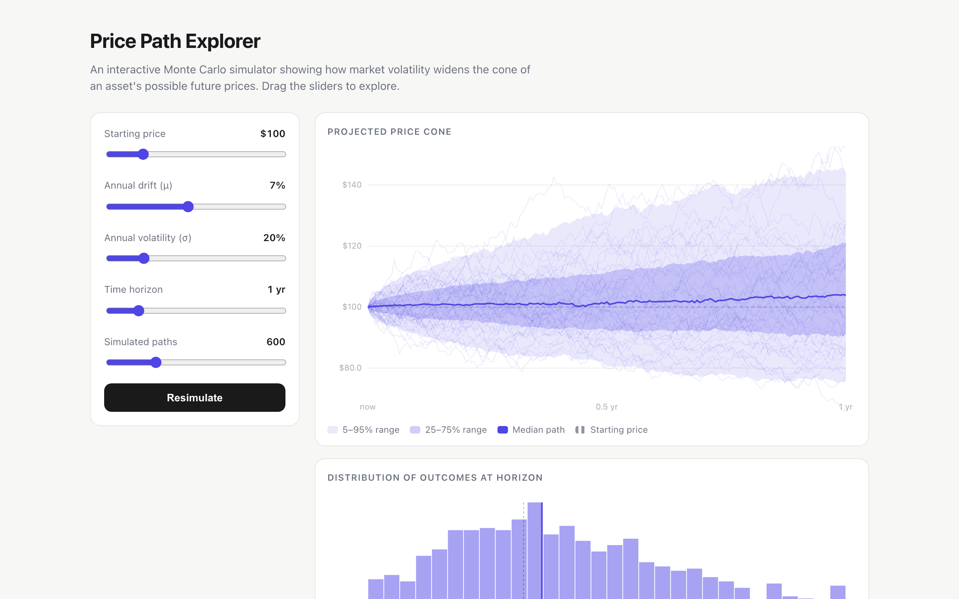
Task: Click the 20% annual volatility value
Action: 274,238
